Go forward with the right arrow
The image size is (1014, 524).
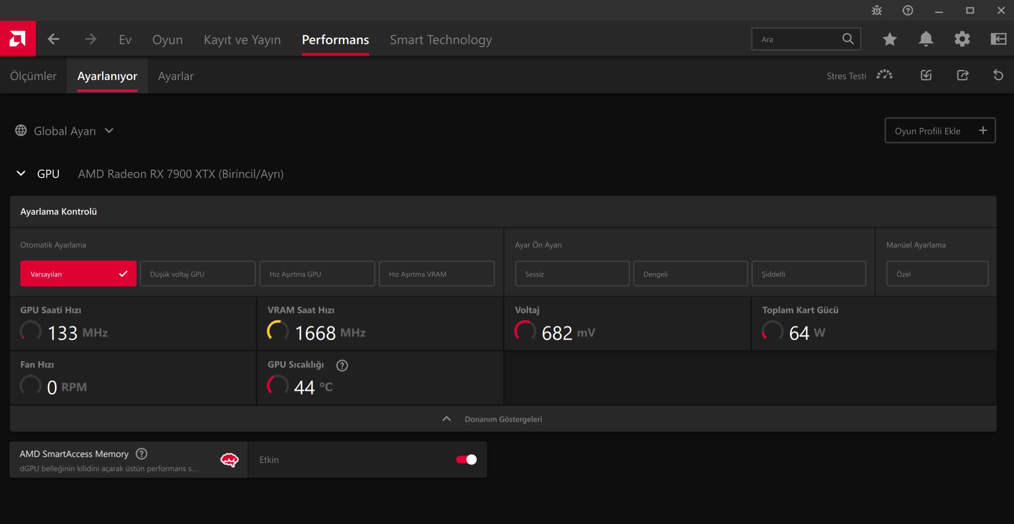[90, 39]
